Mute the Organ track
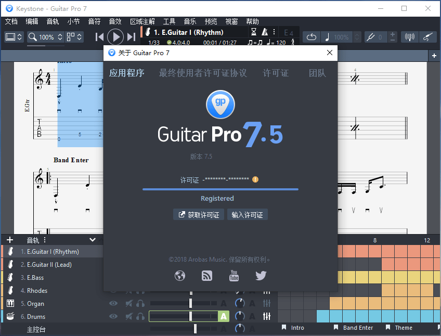Screen dimensions: 441x336 point(129,303)
